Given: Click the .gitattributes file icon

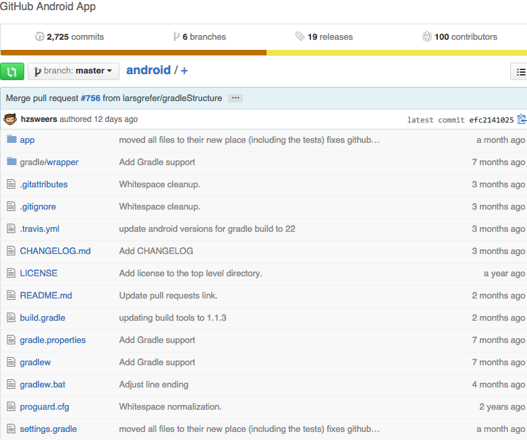Looking at the screenshot, I should (x=11, y=184).
